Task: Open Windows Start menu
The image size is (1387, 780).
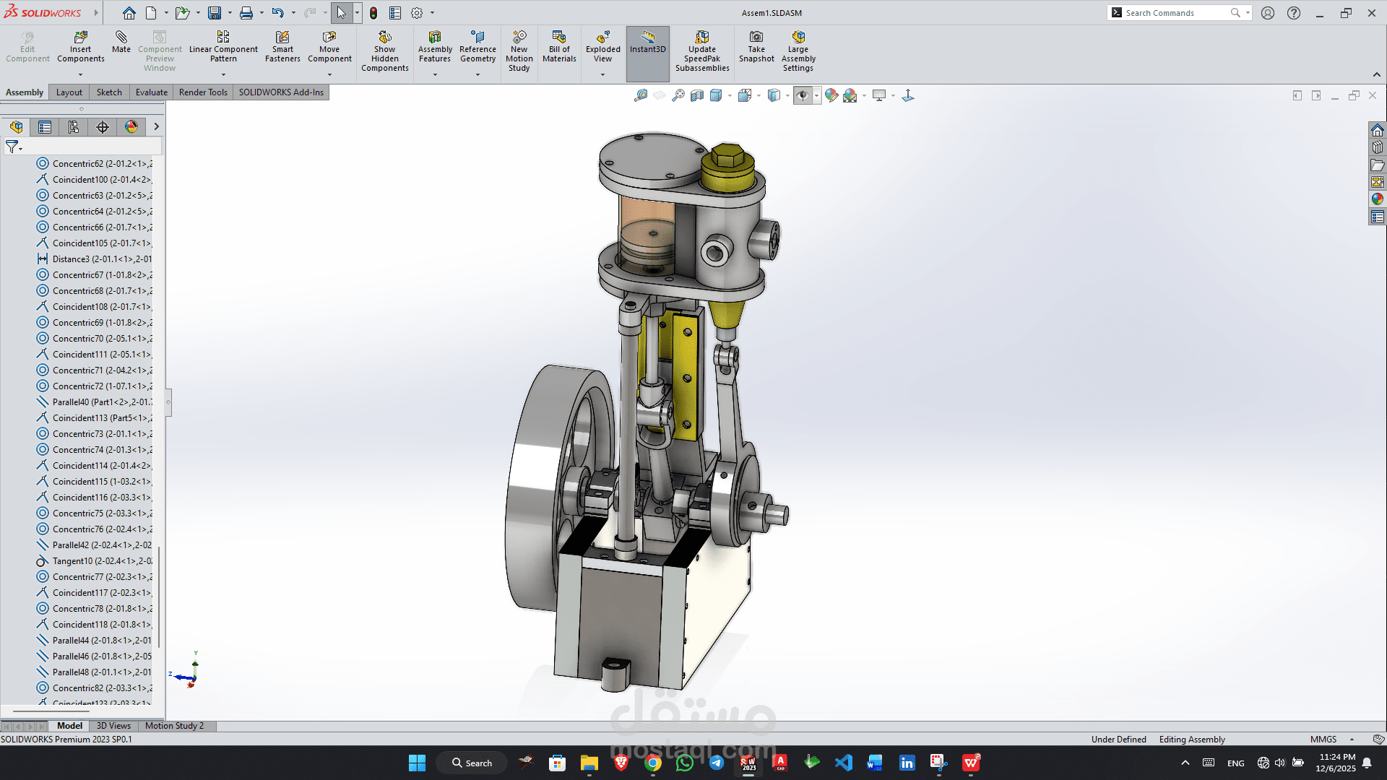Action: [417, 763]
